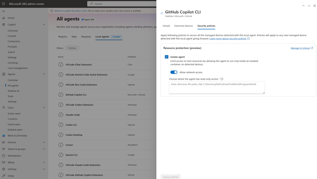Viewport: 317px width, 179px height.
Task: Click the Cursor agent icon
Action: pos(61,145)
